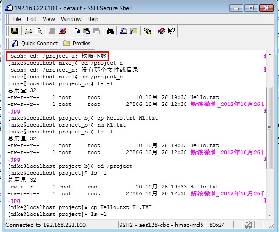Click the What's This help cursor icon
This screenshot has height=232, width=279.
pos(171,31)
